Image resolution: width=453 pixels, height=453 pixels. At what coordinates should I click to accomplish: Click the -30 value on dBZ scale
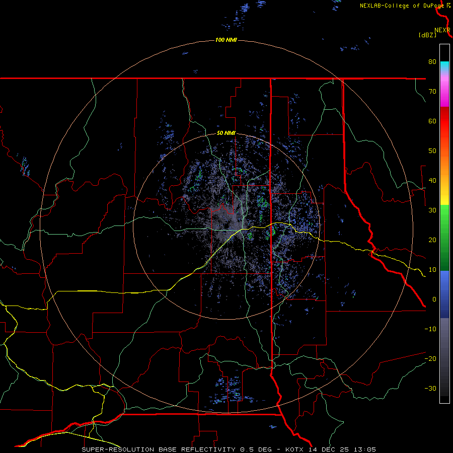(430, 389)
